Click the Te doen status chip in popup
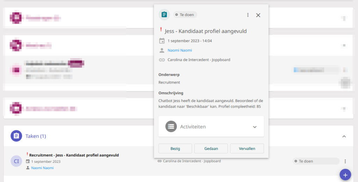Image resolution: width=358 pixels, height=182 pixels. tap(185, 15)
